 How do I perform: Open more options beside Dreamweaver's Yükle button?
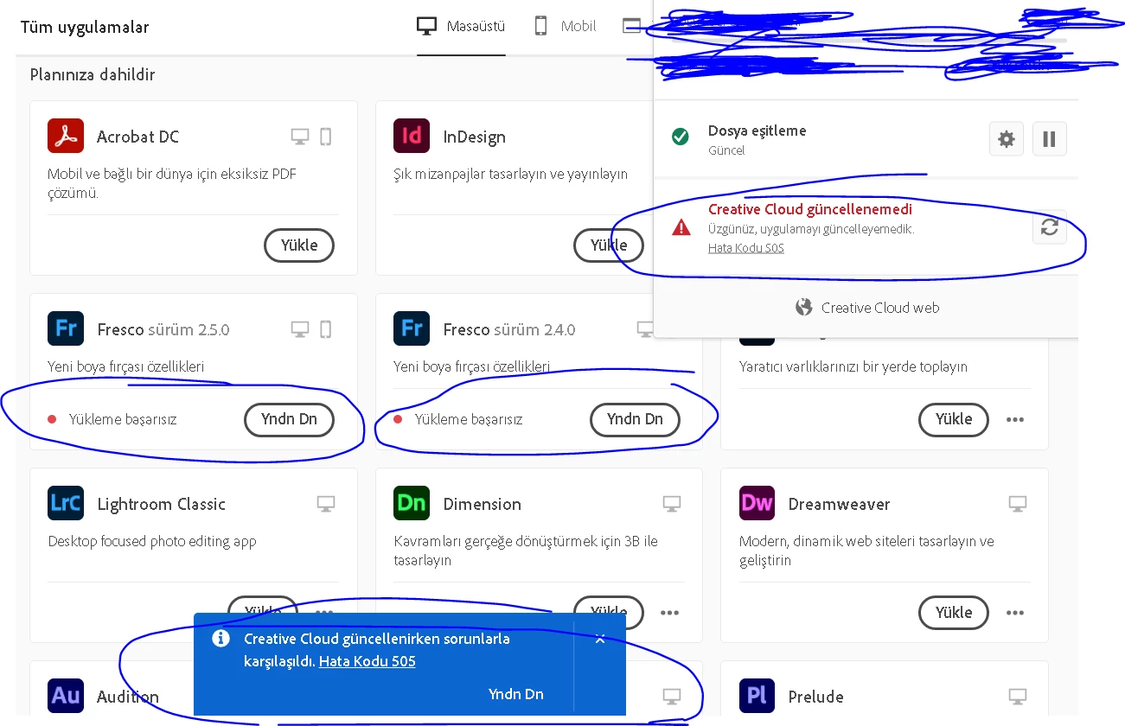coord(1015,613)
